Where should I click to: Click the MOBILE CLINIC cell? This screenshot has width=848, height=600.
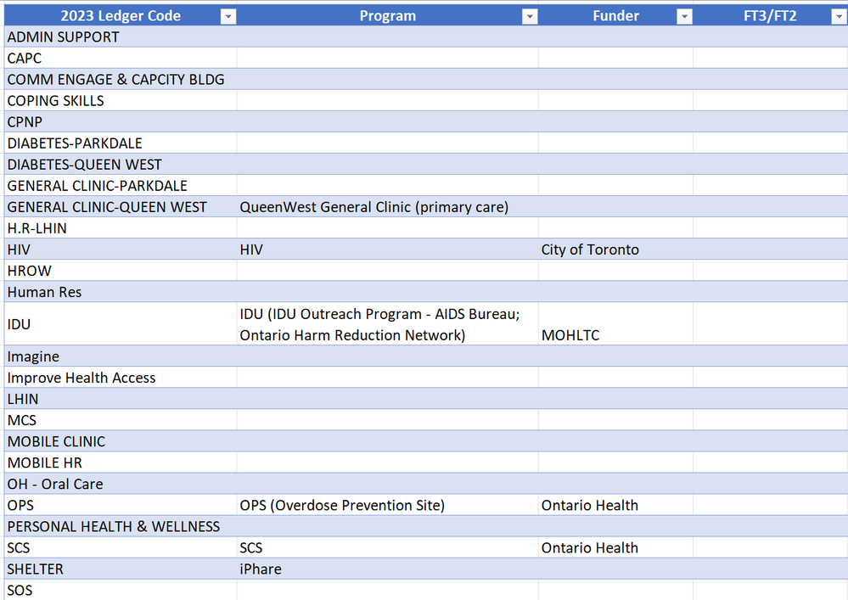[121, 441]
